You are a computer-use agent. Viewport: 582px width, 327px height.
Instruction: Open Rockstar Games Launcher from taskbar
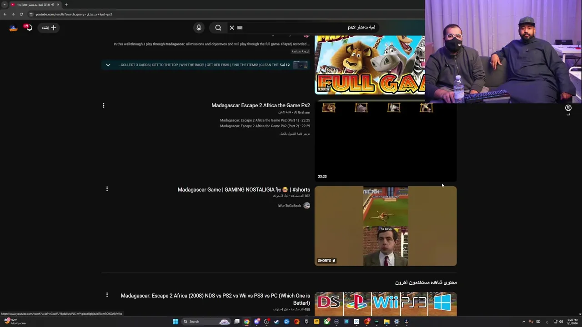(x=316, y=322)
